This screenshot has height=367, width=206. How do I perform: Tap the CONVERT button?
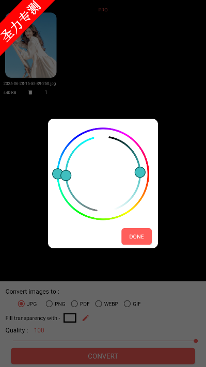coord(103,356)
